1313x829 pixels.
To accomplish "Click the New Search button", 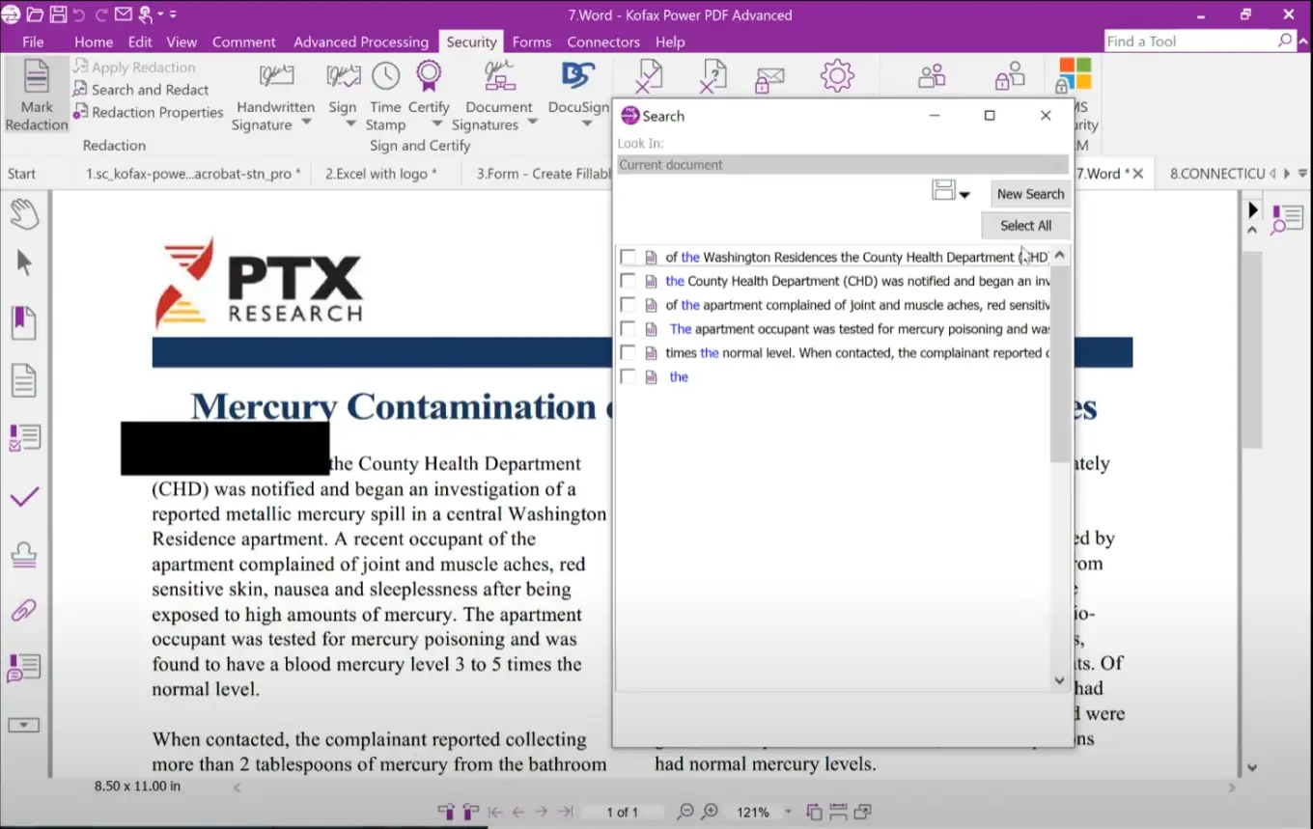I will pos(1030,194).
